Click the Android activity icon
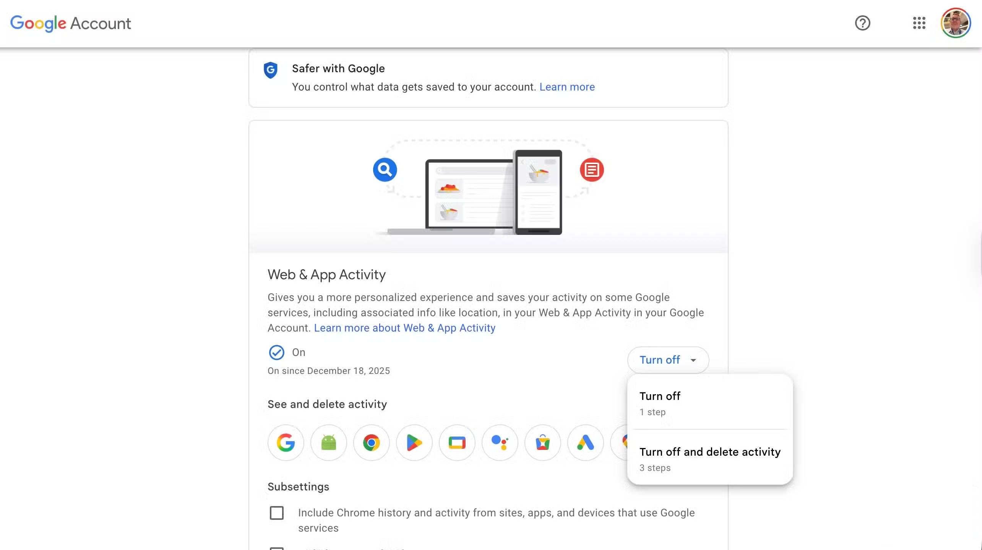This screenshot has height=550, width=982. [x=328, y=442]
